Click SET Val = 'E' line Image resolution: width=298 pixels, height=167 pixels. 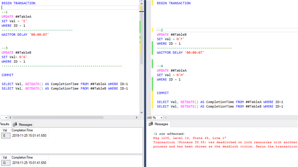tap(15, 21)
